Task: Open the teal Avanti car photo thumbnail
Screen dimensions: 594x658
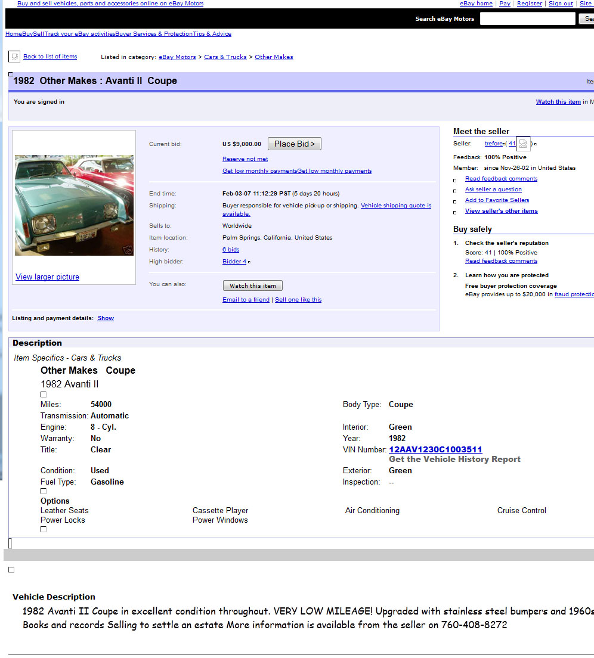Action: (x=74, y=205)
